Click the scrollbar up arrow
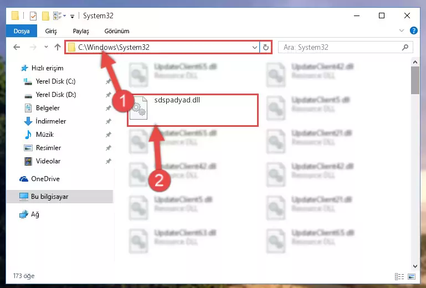This screenshot has width=426, height=288. click(415, 62)
